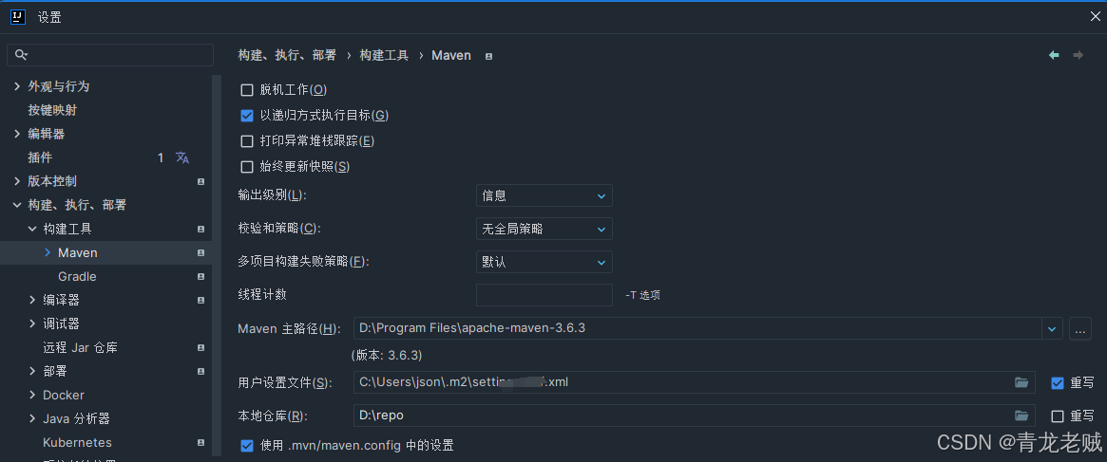Click the translate icon next to 插件
Screen dimensions: 1107x462
[x=182, y=157]
